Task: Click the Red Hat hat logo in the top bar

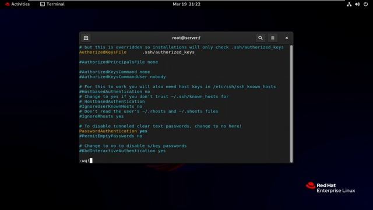Action: [8, 4]
